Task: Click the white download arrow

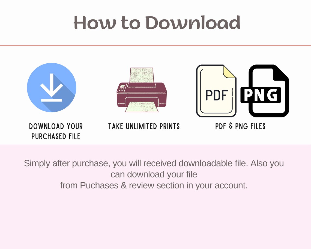Action: coord(52,88)
